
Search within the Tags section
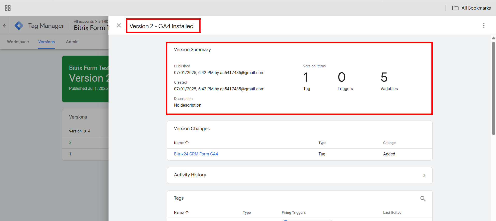(x=423, y=199)
